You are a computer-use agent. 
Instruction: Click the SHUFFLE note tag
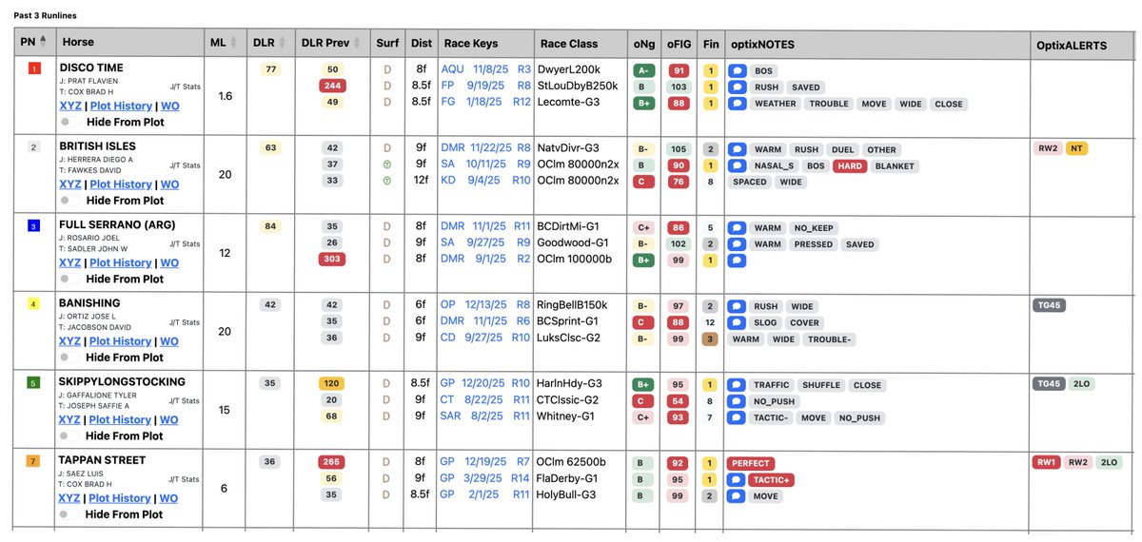(x=821, y=385)
